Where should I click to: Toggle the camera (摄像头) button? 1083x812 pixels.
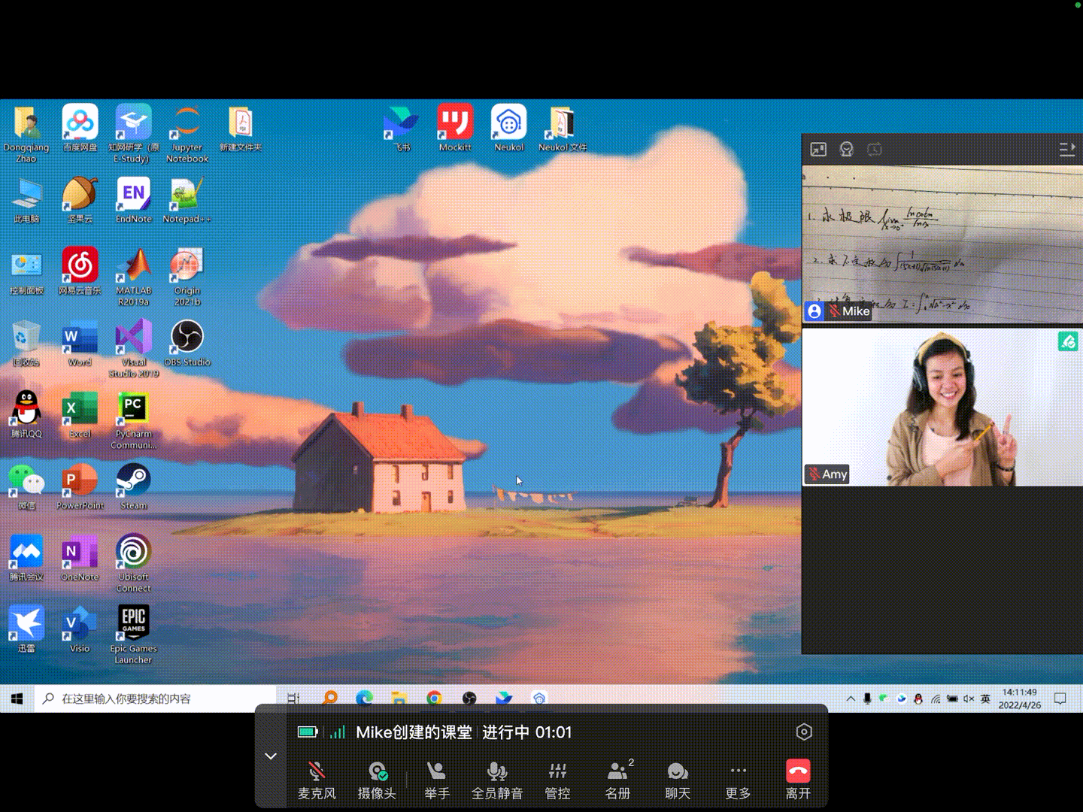point(377,779)
